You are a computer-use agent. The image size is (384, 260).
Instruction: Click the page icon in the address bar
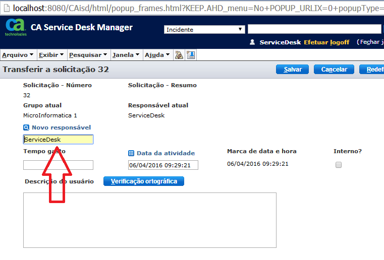[x=7, y=8]
